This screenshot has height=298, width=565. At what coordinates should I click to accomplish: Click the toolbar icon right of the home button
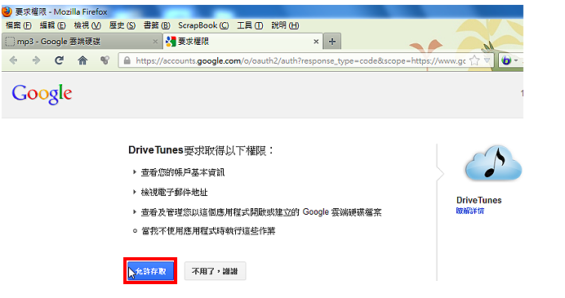point(105,60)
